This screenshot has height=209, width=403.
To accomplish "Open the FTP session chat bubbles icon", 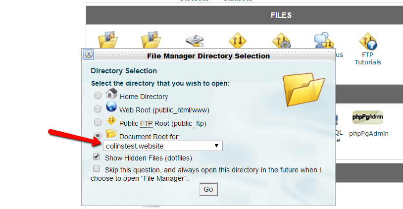I will (324, 40).
